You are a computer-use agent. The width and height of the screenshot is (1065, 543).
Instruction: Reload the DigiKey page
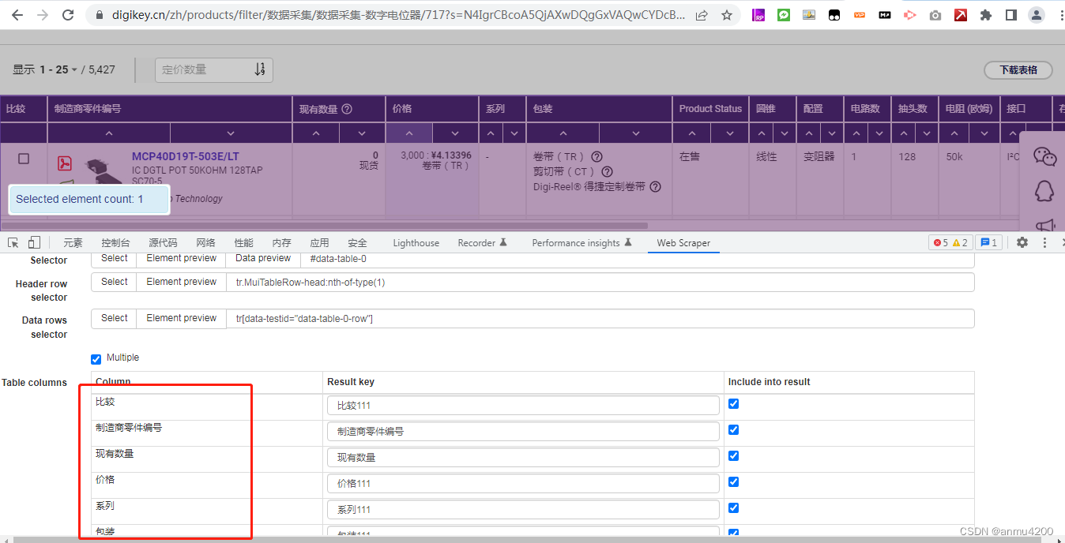click(x=68, y=15)
